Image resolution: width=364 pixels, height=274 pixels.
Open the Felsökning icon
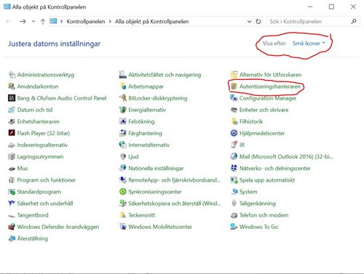pyautogui.click(x=123, y=121)
